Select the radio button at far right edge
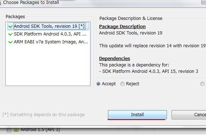 click(202, 84)
